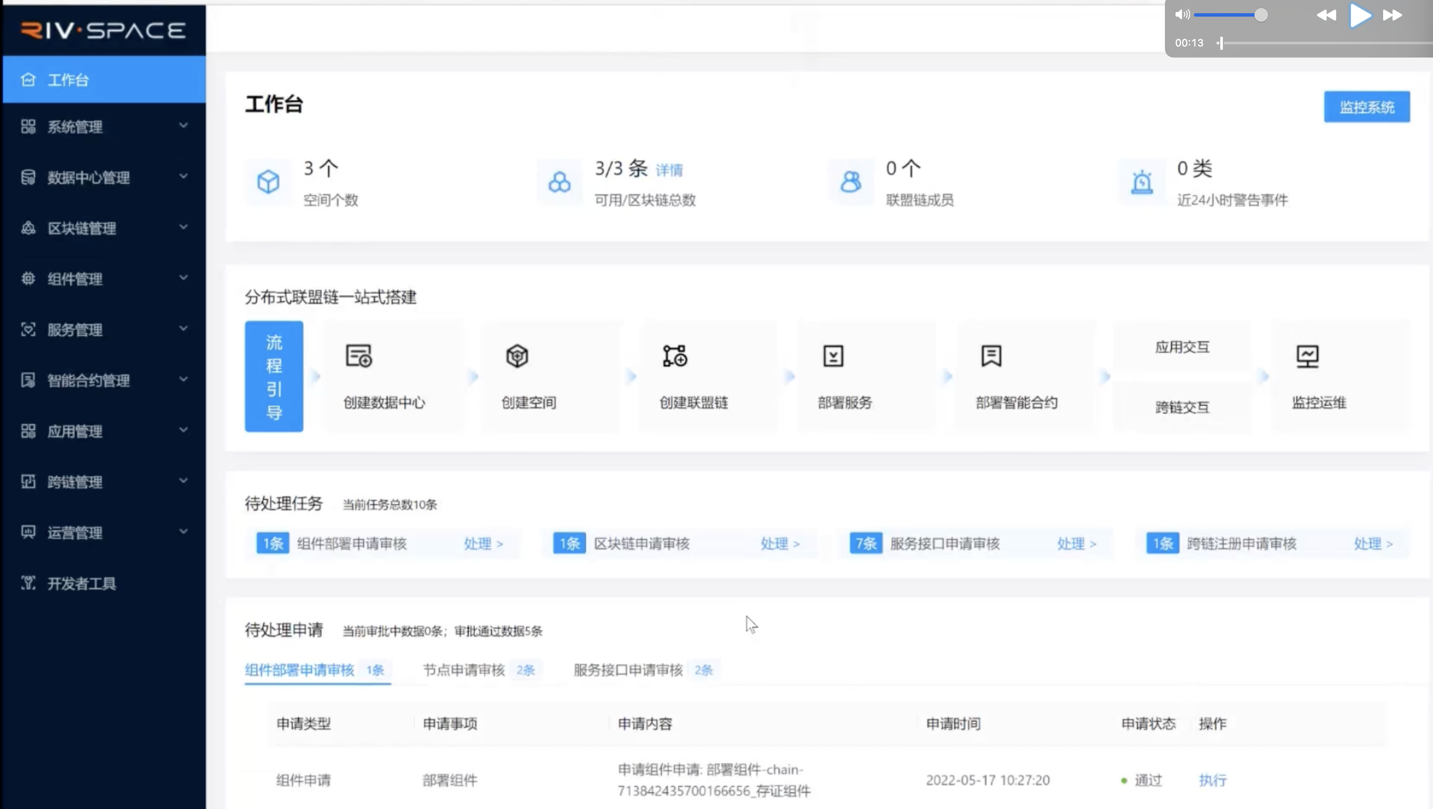Expand 区块链管理 menu chevron

click(184, 227)
